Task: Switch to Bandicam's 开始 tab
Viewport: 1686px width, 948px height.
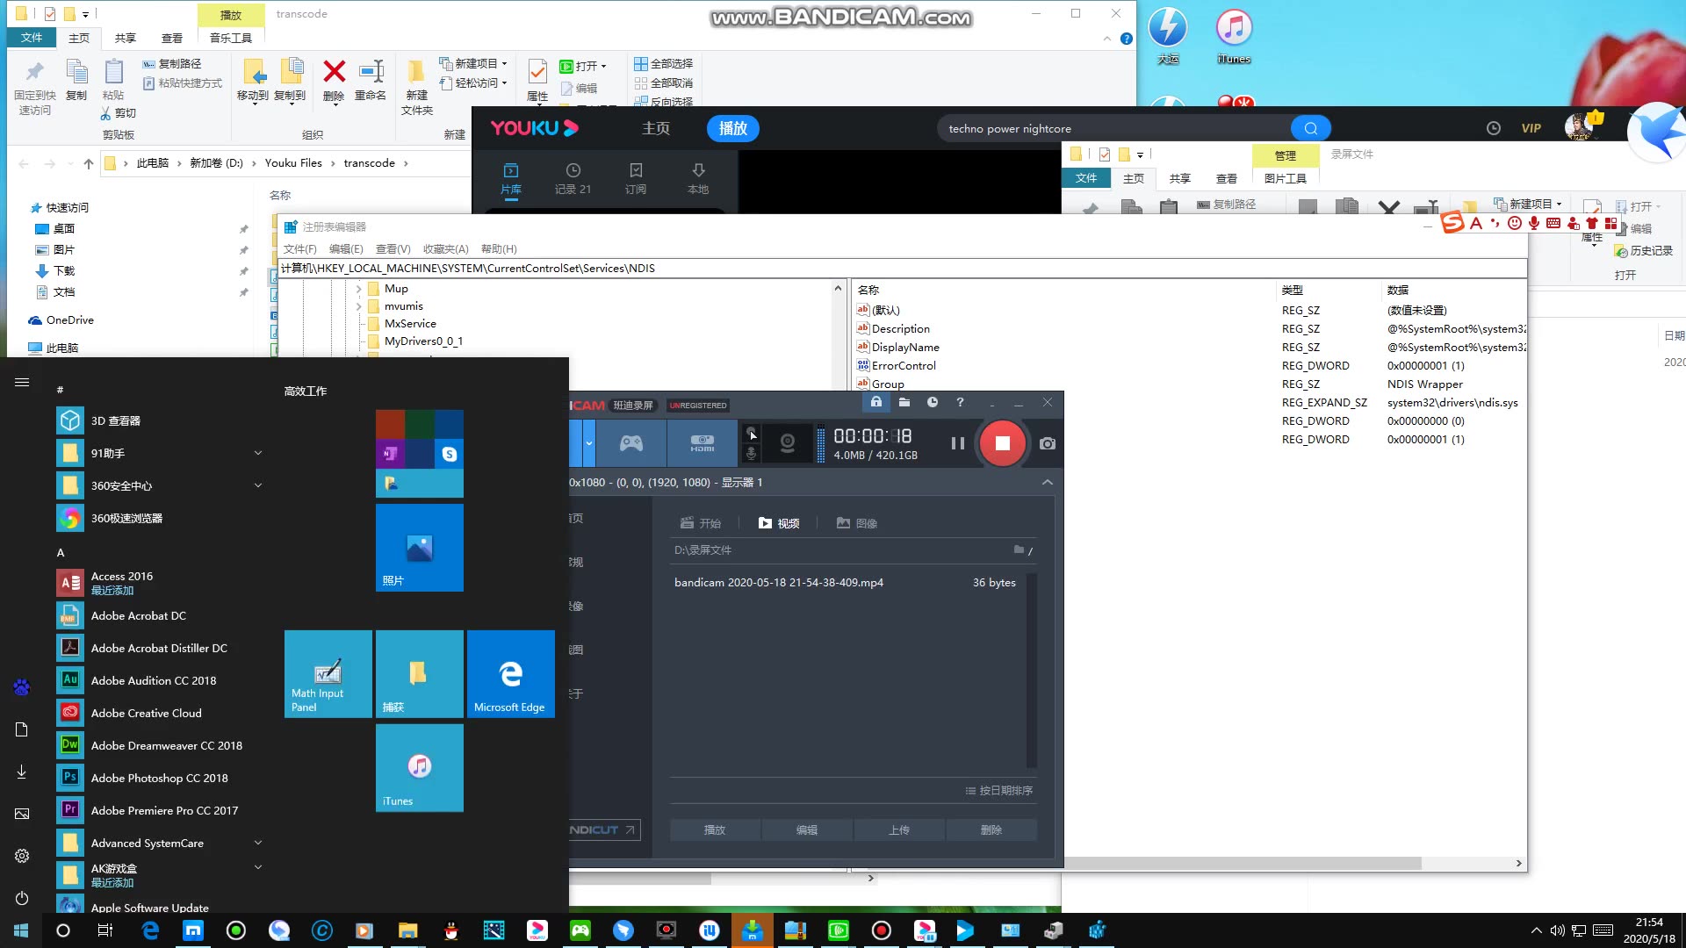Action: [701, 523]
